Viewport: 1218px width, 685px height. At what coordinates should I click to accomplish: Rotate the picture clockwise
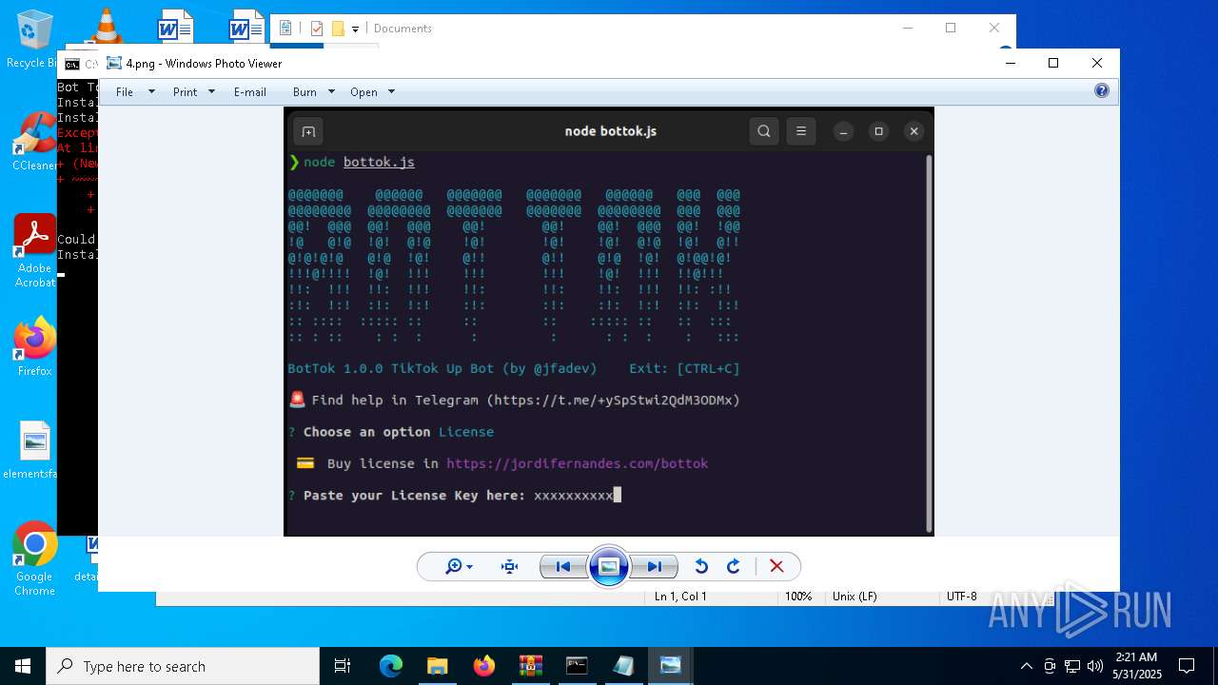pos(734,567)
